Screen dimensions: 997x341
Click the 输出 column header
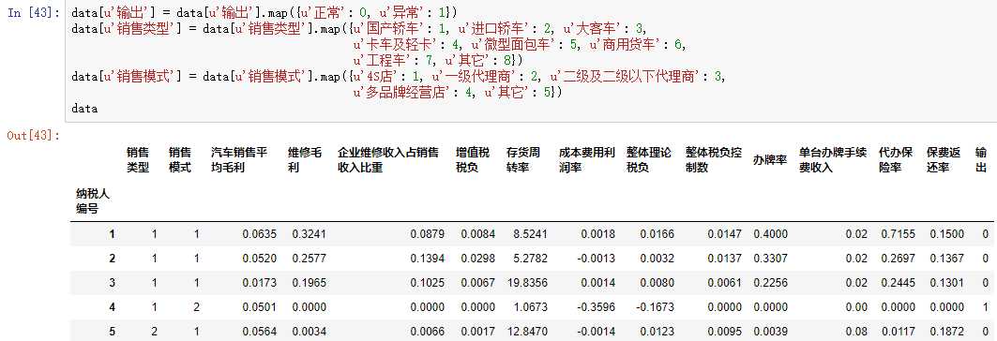(x=981, y=160)
